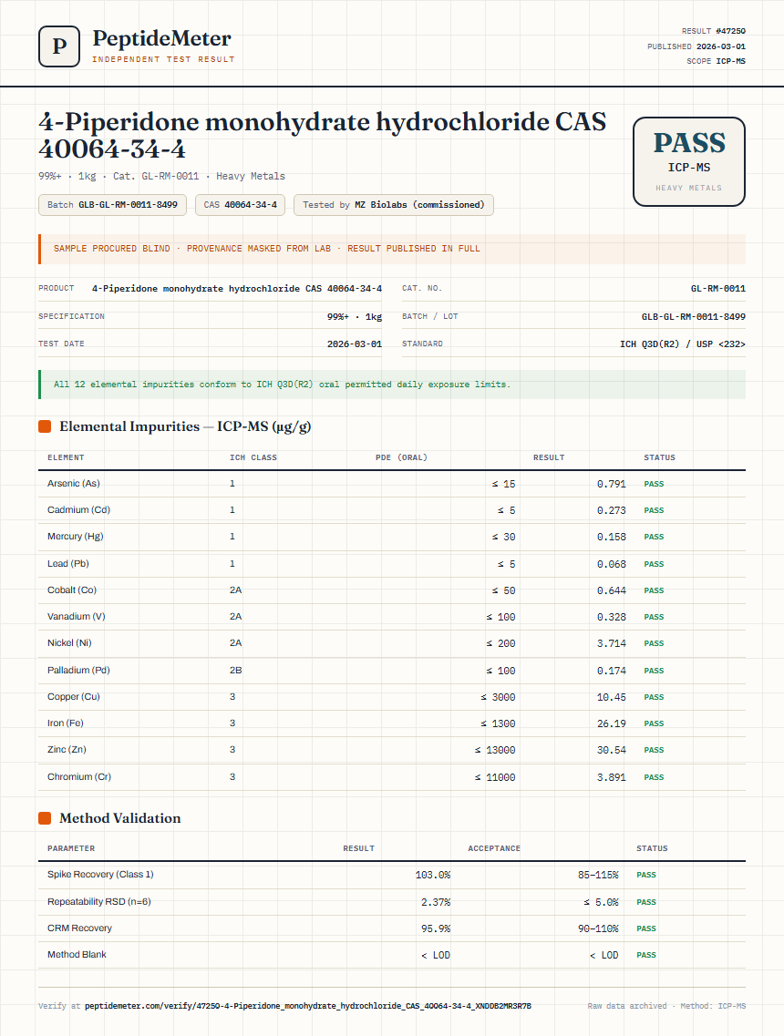The height and width of the screenshot is (1036, 784).
Task: Click Arsenic result value 0.791
Action: [612, 485]
